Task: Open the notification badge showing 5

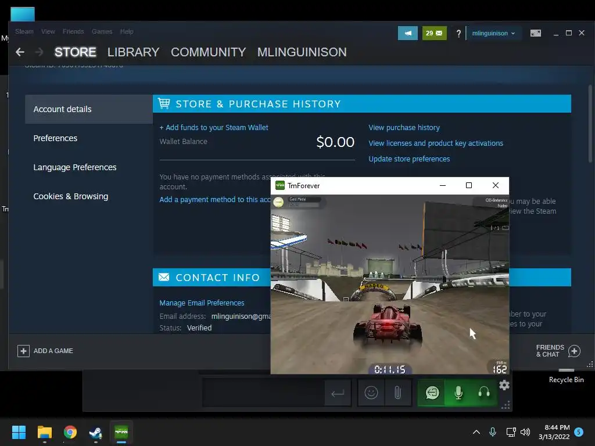Action: pos(579,431)
